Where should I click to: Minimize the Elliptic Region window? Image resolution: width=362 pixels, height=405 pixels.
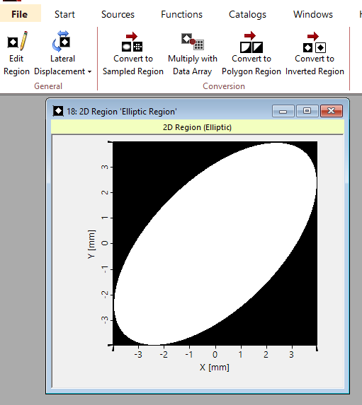[283, 111]
